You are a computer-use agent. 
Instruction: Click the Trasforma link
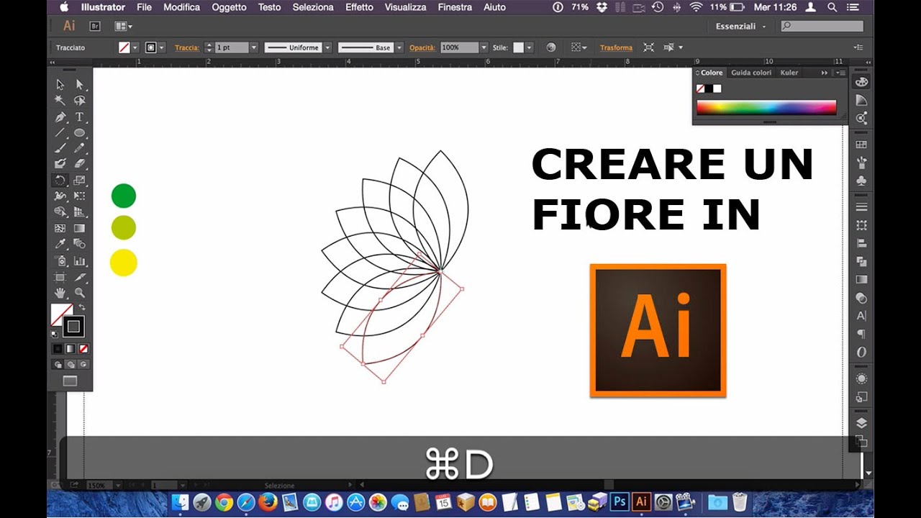coord(616,47)
